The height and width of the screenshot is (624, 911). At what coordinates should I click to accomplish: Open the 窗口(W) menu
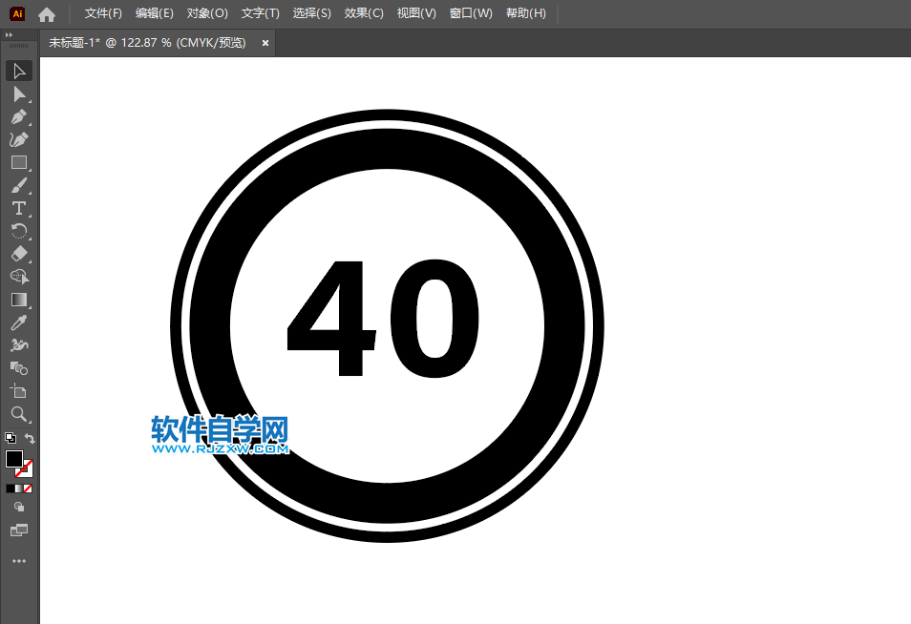click(472, 13)
